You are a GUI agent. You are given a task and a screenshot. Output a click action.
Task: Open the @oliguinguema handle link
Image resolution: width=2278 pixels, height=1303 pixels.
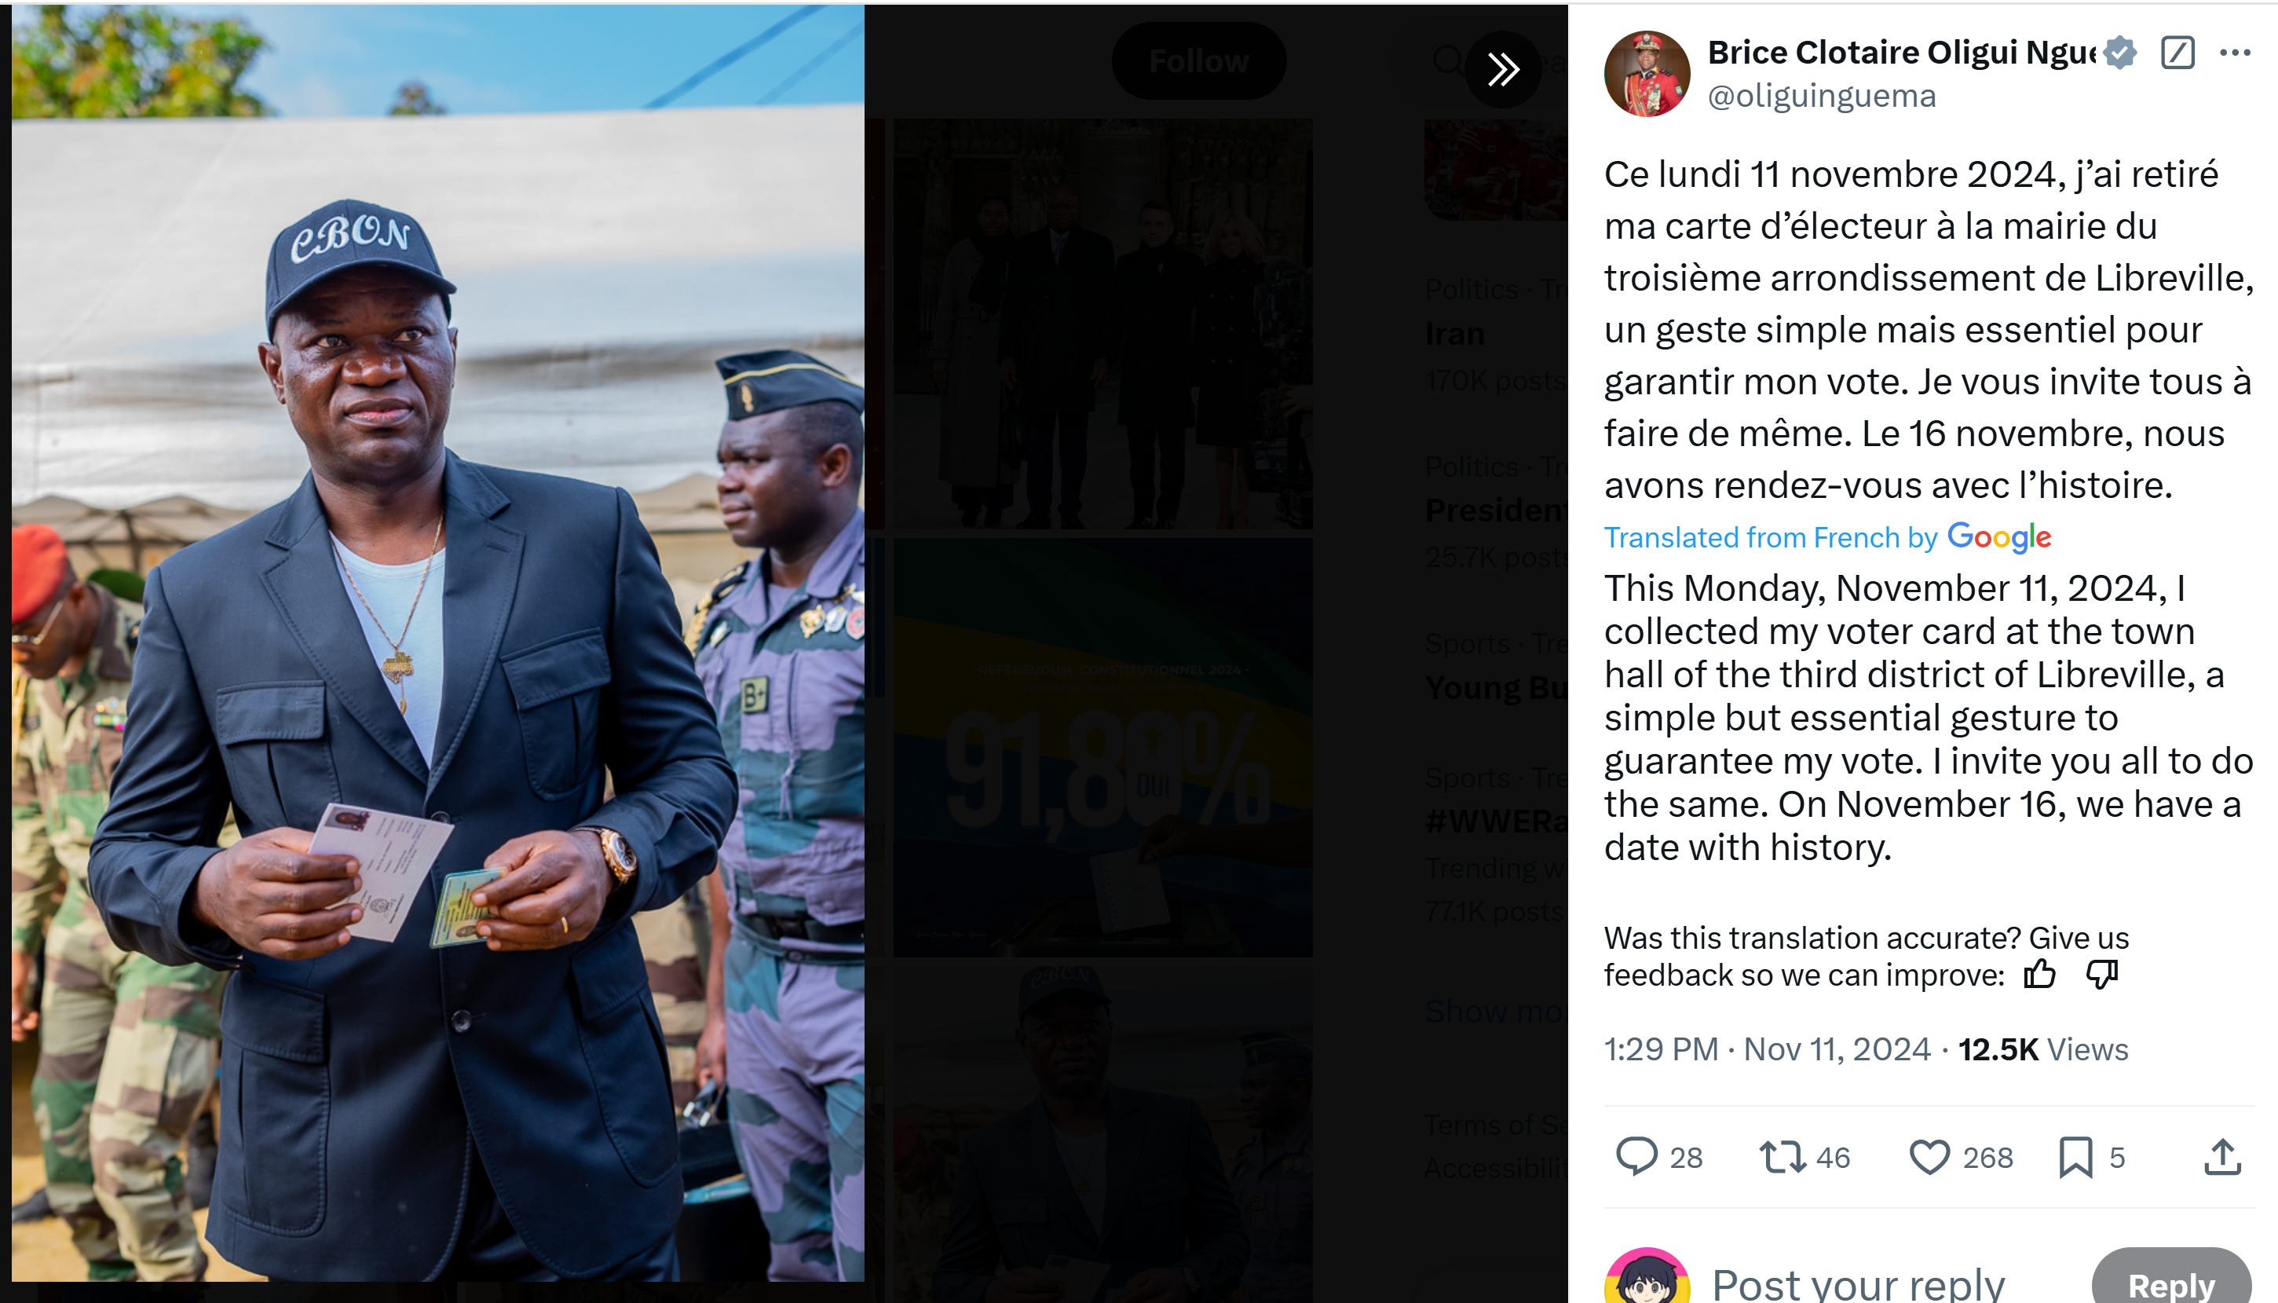[1822, 96]
